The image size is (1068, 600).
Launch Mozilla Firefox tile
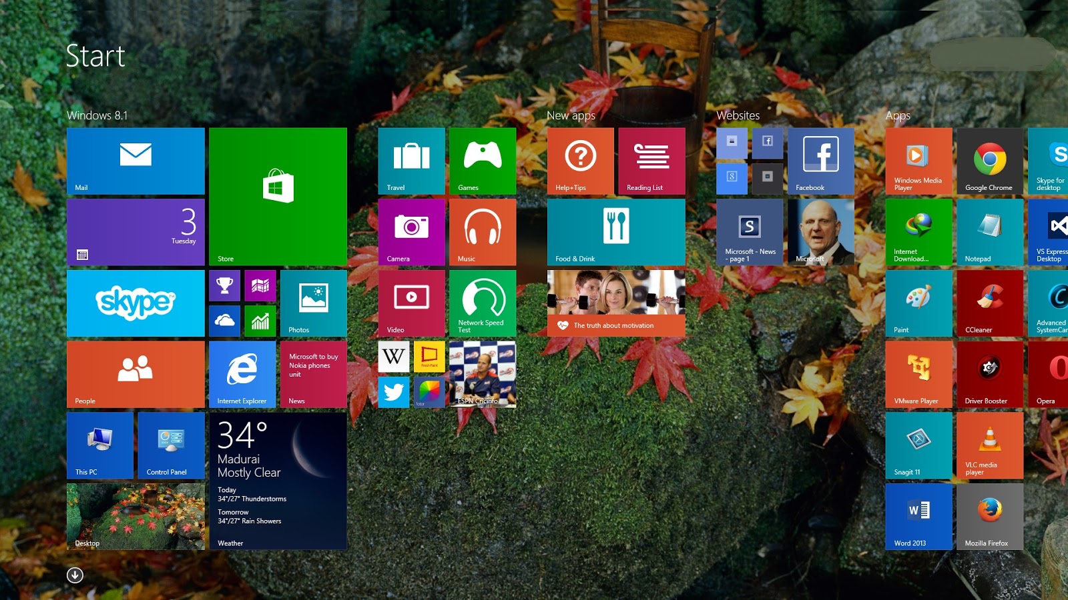tap(990, 517)
